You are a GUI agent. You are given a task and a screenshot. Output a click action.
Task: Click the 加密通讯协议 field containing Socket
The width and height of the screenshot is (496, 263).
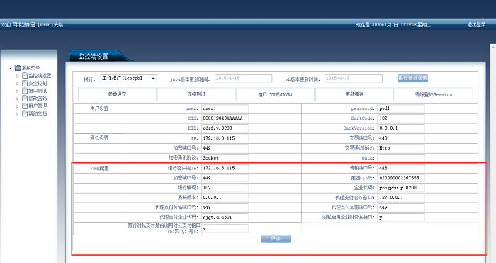pyautogui.click(x=225, y=158)
